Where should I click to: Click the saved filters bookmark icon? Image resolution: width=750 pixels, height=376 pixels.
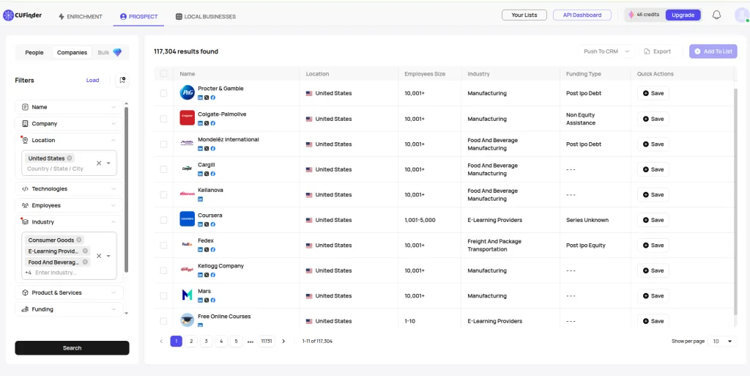[x=122, y=81]
